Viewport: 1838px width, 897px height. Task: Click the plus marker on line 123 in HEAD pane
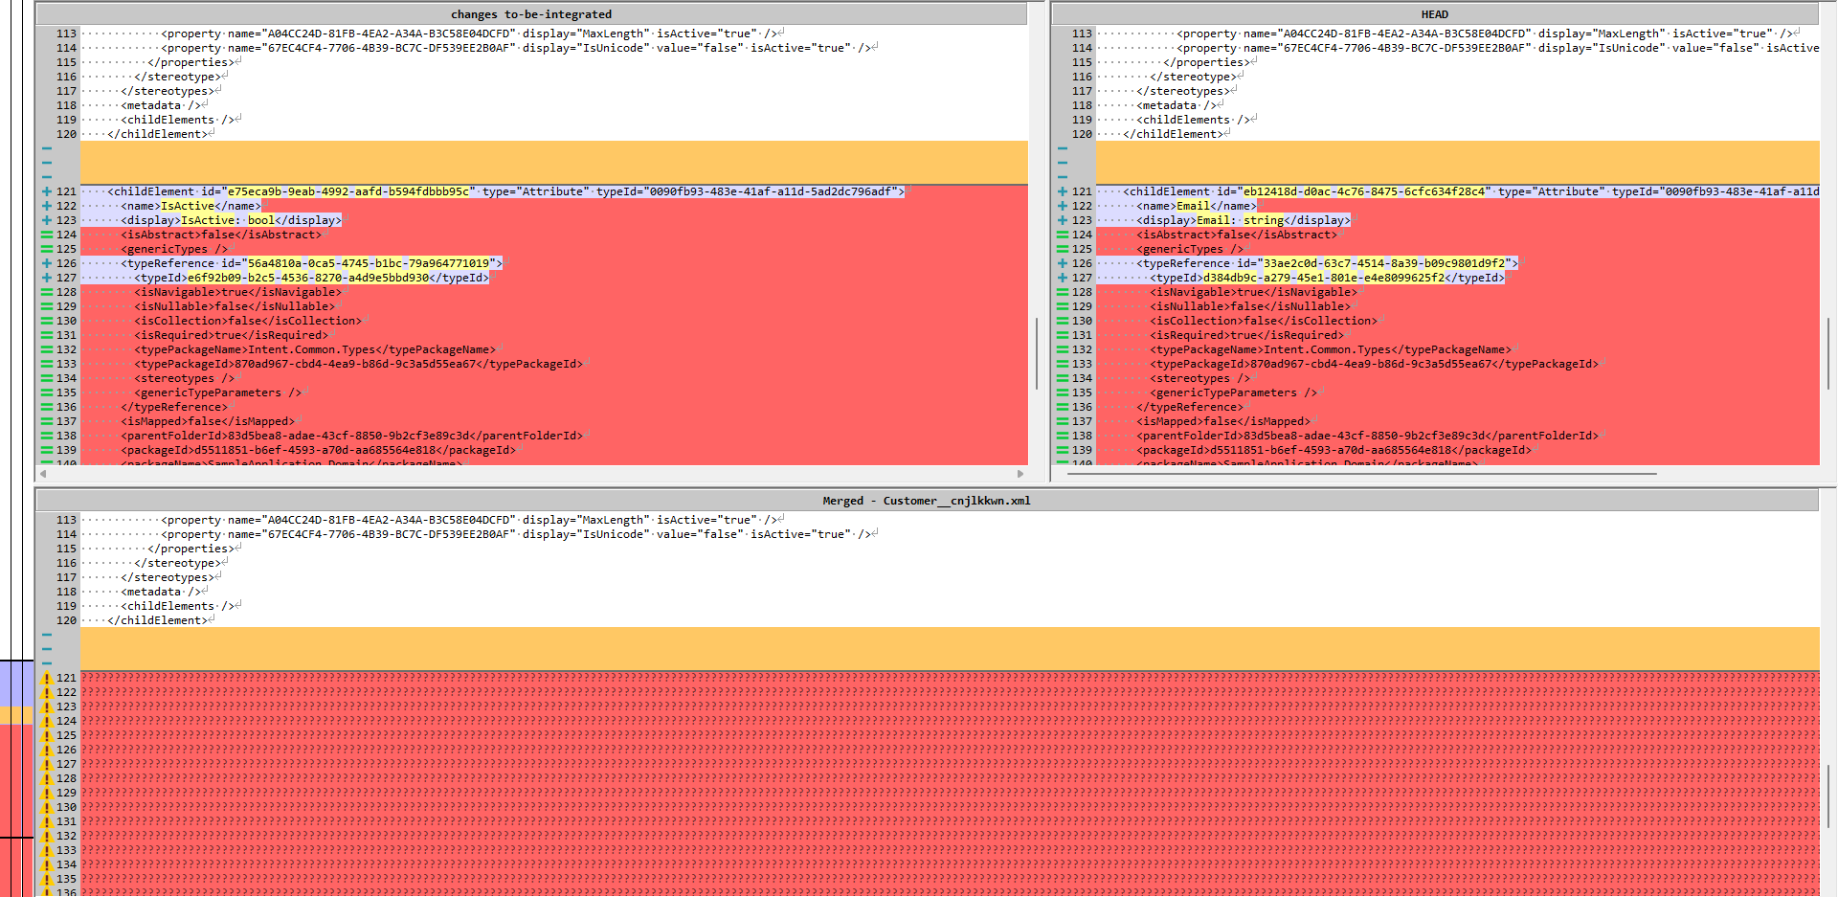click(1062, 220)
